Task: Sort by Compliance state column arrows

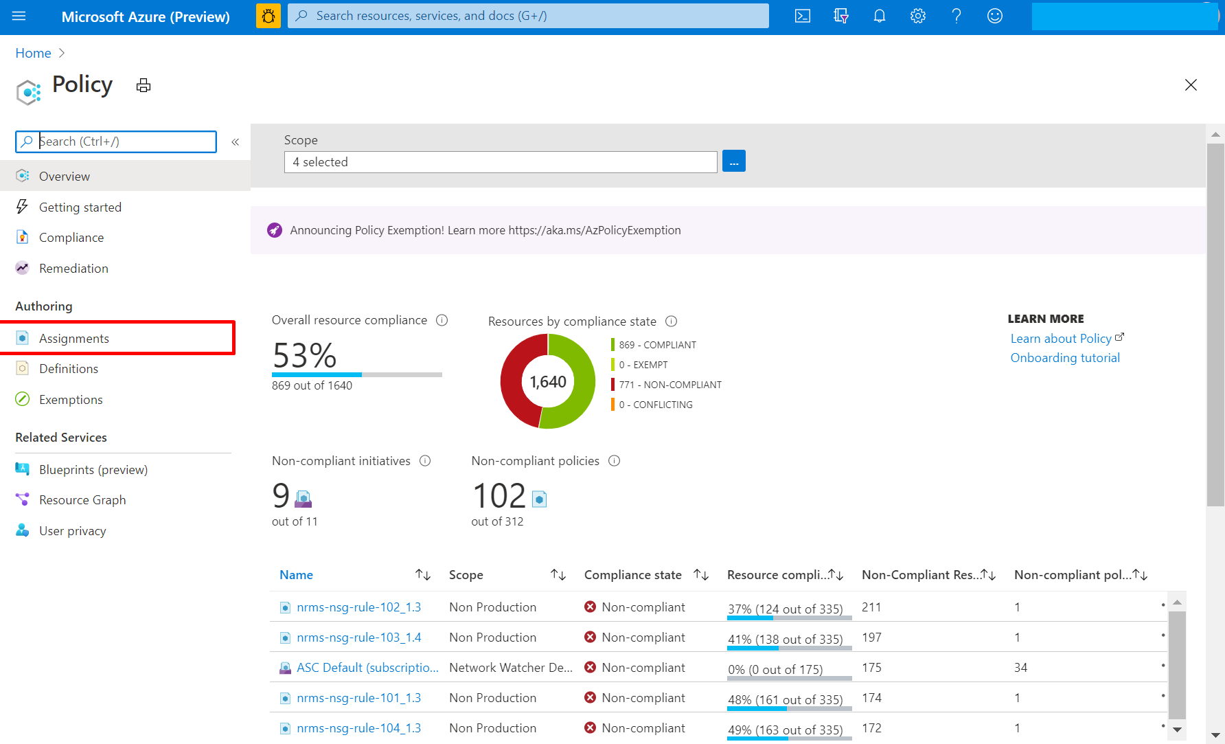Action: coord(700,575)
